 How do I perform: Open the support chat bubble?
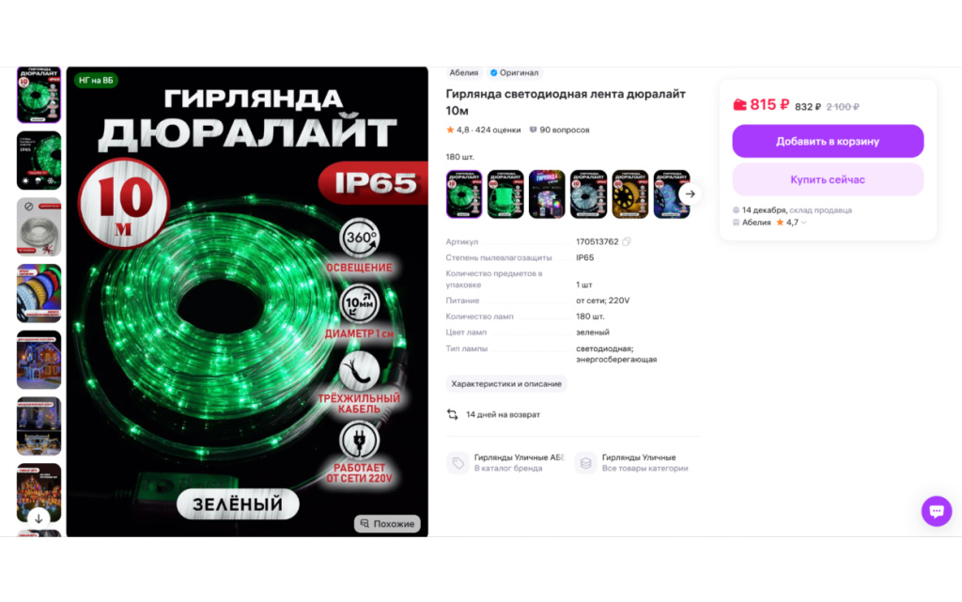tap(937, 511)
